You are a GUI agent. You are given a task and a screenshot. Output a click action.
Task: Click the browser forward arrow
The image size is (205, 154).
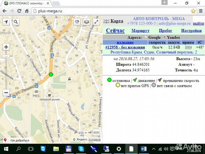tap(12, 11)
